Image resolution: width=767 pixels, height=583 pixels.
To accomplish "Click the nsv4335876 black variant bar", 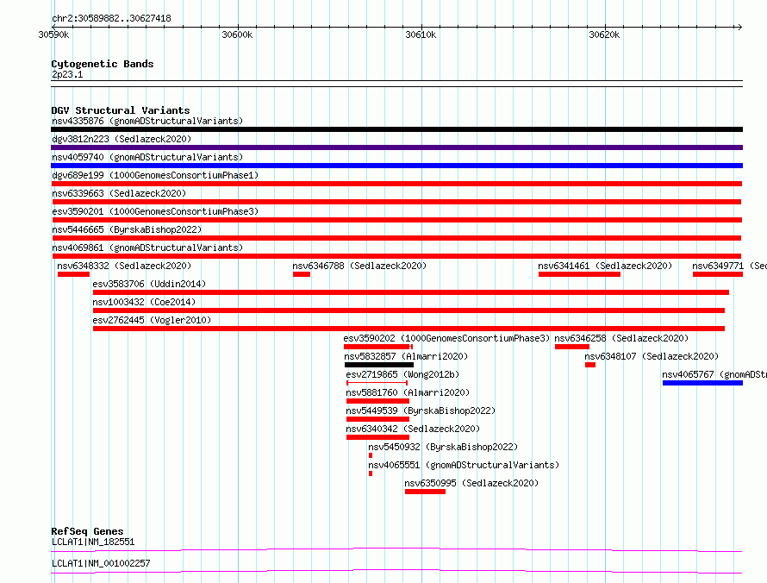I will pyautogui.click(x=396, y=129).
